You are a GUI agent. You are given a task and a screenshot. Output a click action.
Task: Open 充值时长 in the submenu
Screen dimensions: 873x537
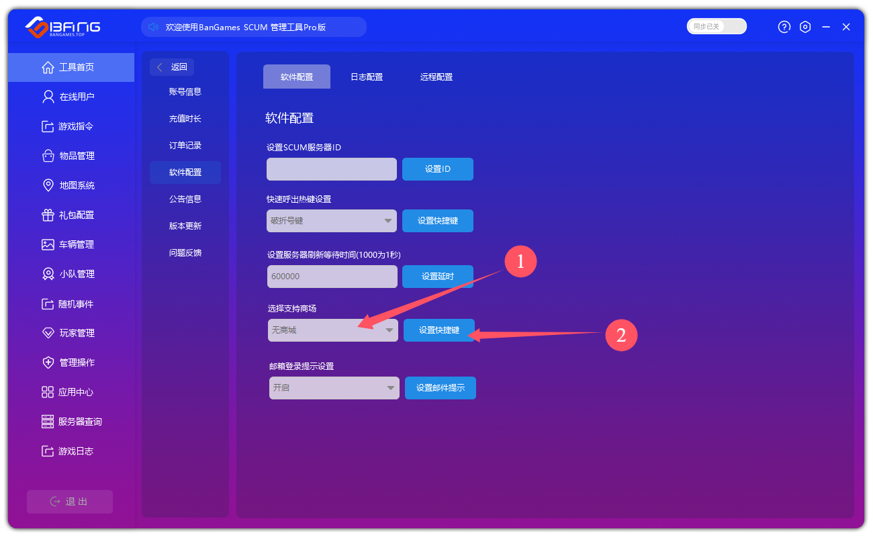click(185, 119)
